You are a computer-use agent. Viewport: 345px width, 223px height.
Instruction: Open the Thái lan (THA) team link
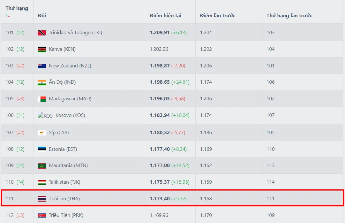coord(64,199)
